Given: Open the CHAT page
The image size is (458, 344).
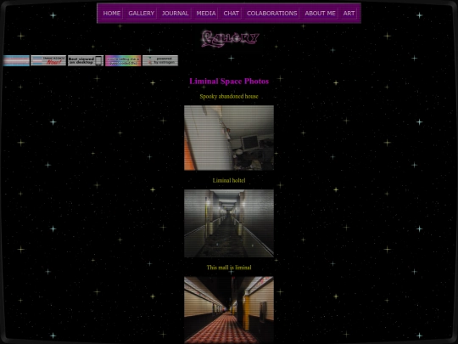Looking at the screenshot, I should (x=231, y=13).
